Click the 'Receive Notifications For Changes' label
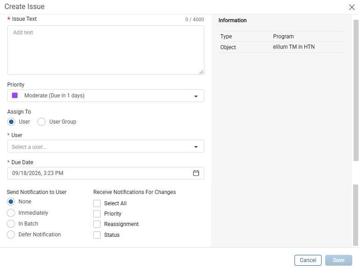Image resolution: width=359 pixels, height=272 pixels. tap(134, 192)
